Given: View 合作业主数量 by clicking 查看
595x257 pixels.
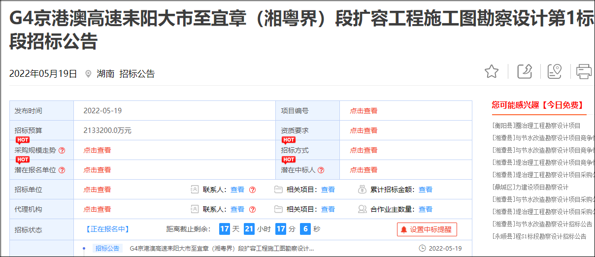Looking at the screenshot, I should point(426,209).
